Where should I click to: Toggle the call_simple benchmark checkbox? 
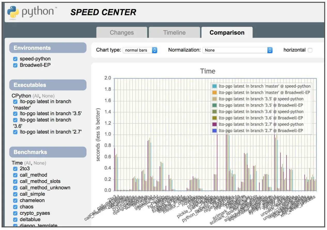15,194
